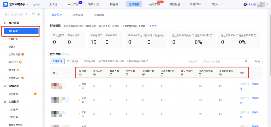Click help icon next to 送达后流失率 stat card
This screenshot has height=127, width=271.
point(211,35)
